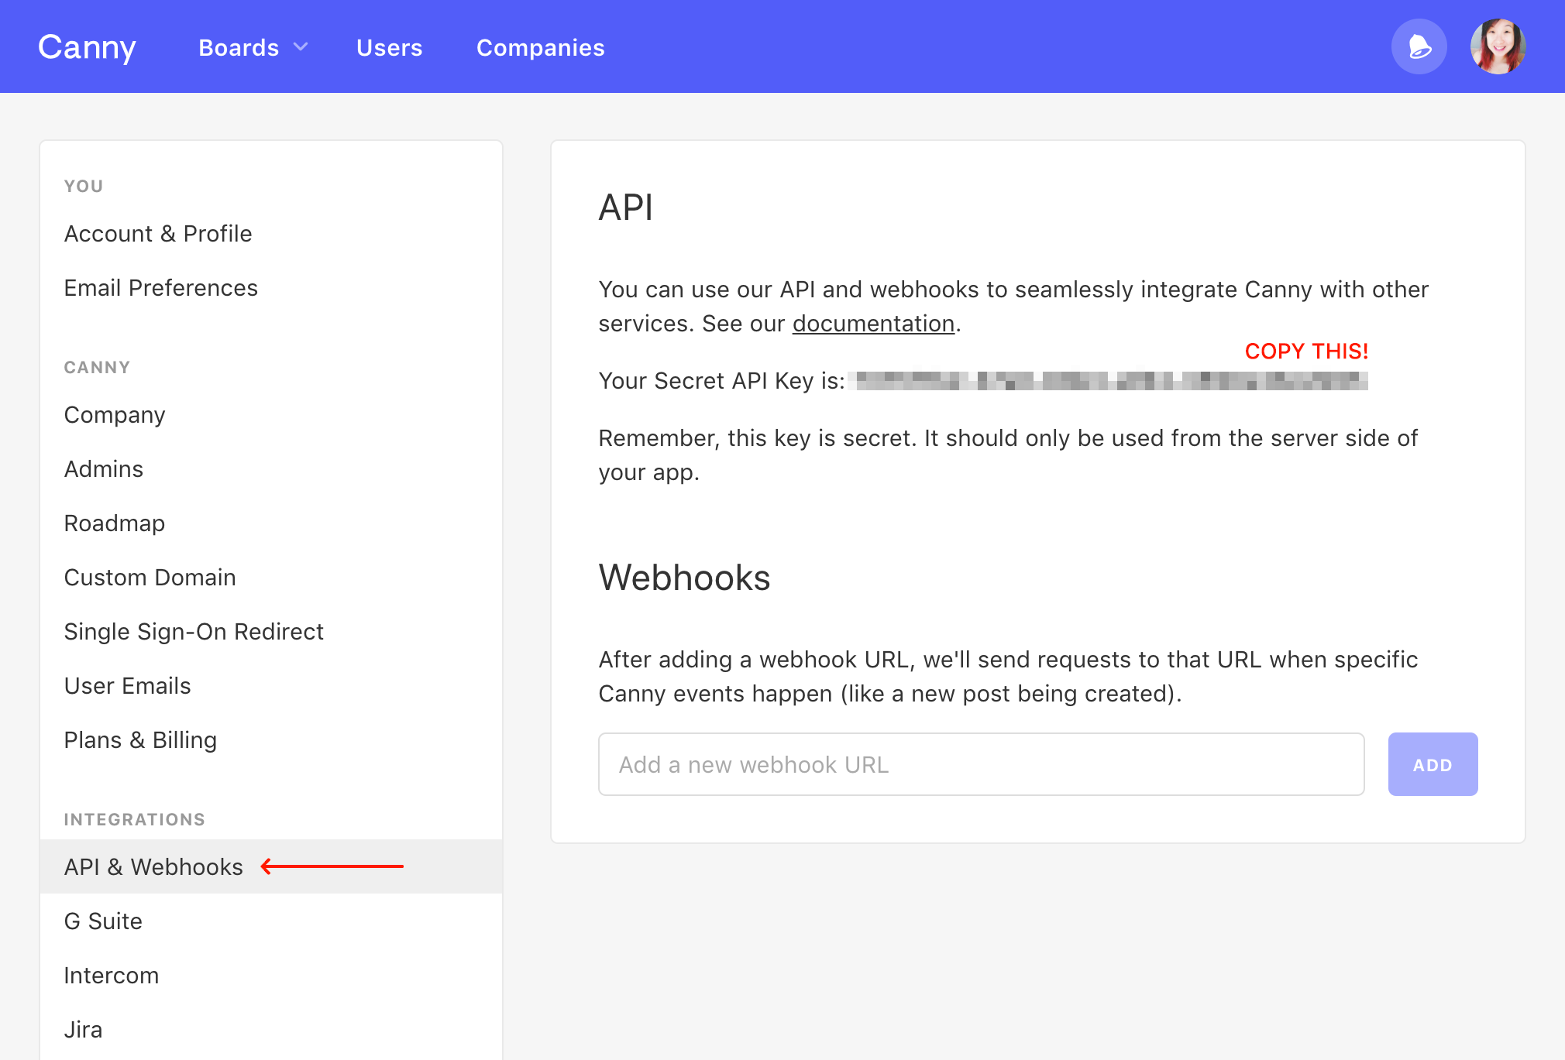Click the YOU section label
Viewport: 1565px width, 1060px height.
[x=84, y=186]
